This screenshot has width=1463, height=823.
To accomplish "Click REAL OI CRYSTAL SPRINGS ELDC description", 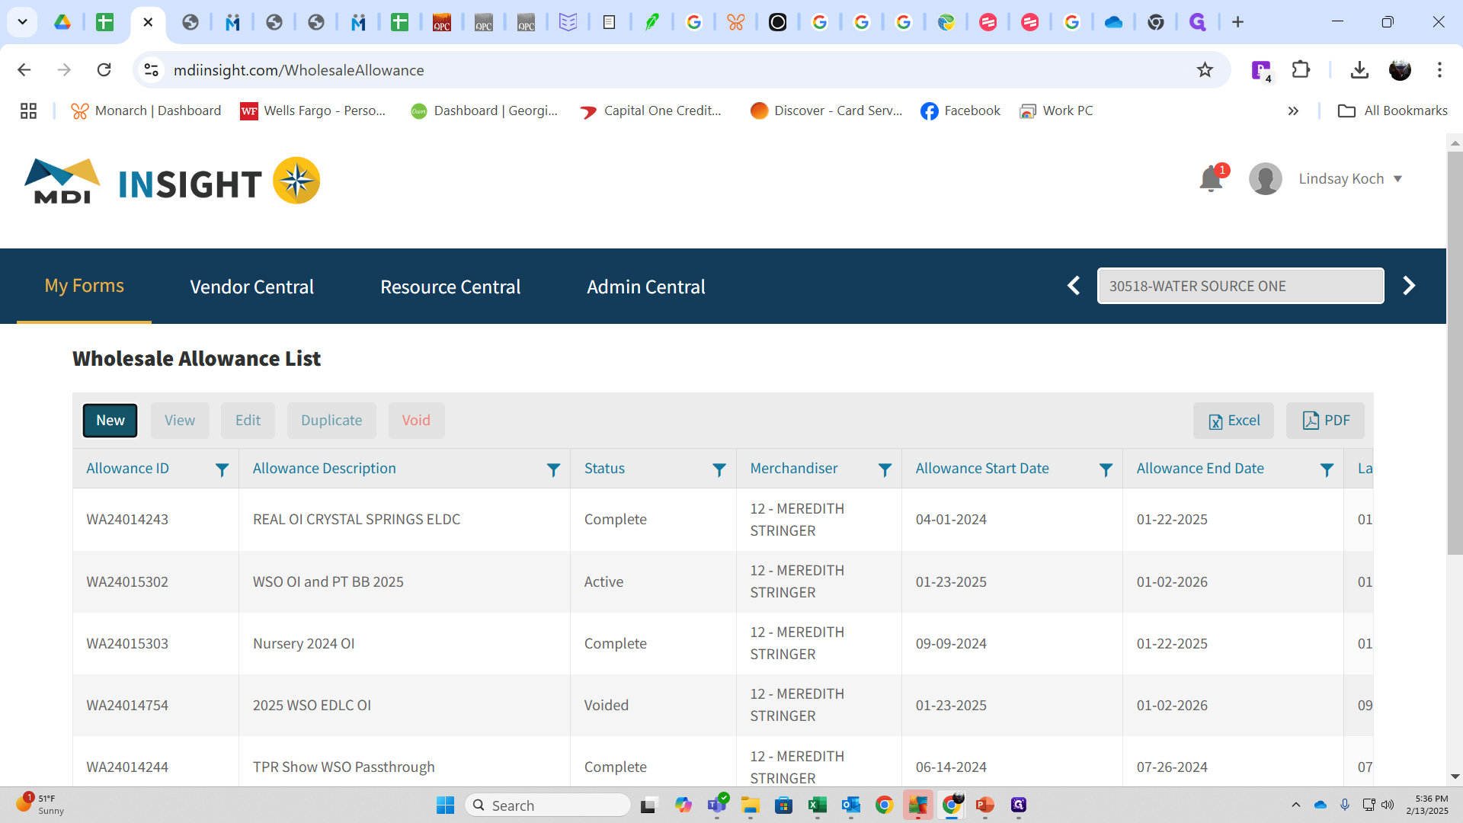I will pos(357,520).
